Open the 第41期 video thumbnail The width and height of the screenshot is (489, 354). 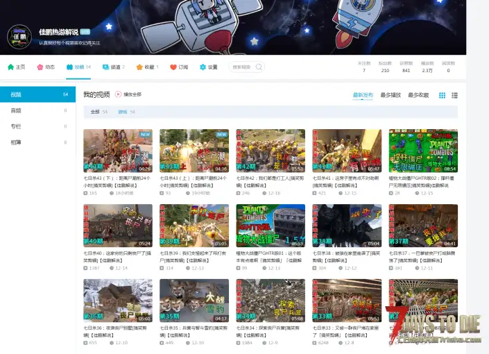click(347, 151)
